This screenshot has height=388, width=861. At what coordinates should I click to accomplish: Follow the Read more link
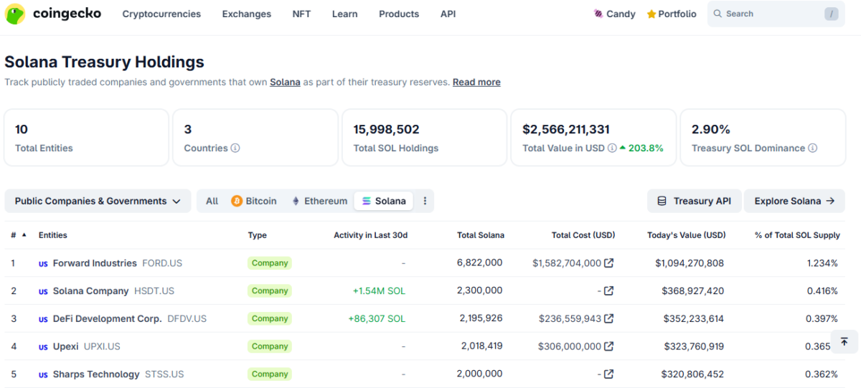point(476,82)
